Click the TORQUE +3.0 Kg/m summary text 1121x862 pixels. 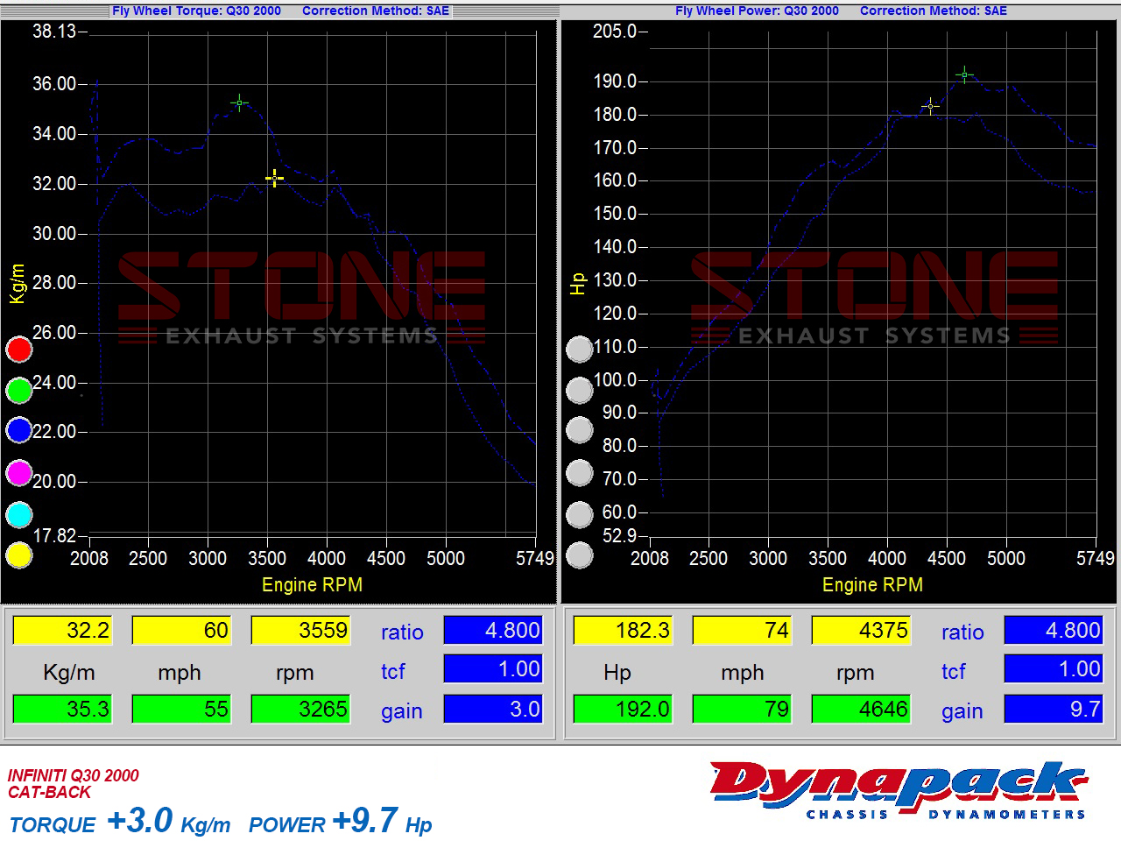pos(120,822)
